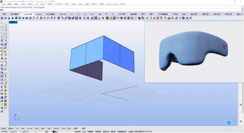Toggle 平面模式 (Planar) in status bar
This screenshot has width=244, height=133.
coord(90,132)
